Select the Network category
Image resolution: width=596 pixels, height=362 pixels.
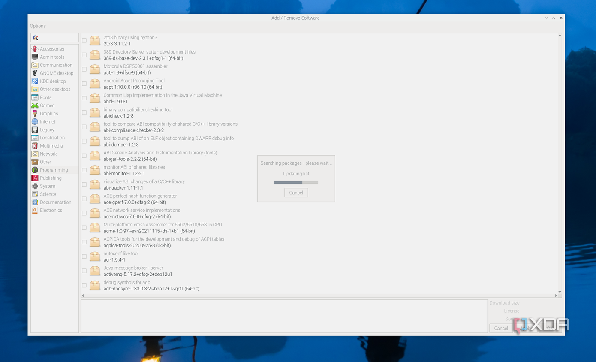coord(54,154)
